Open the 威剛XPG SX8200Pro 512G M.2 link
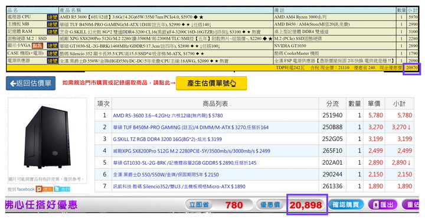 click(x=191, y=151)
